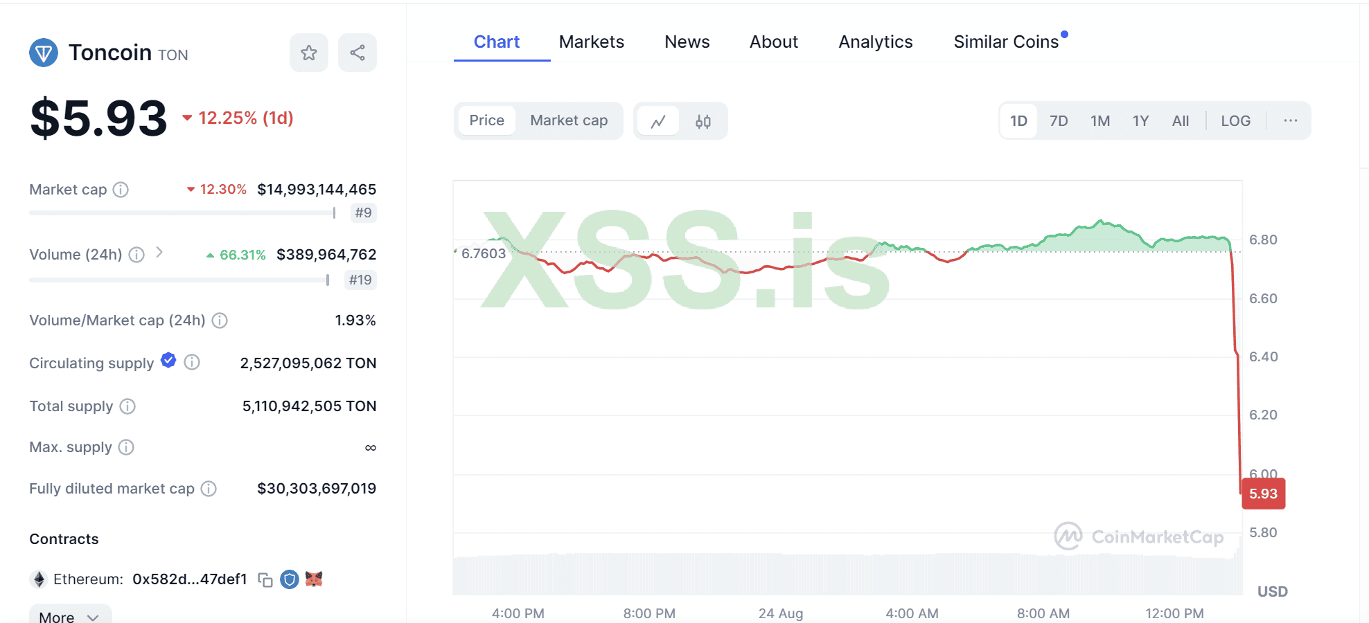Click the 5.93 current price label on chart
Viewport: 1369px width, 623px height.
tap(1263, 494)
